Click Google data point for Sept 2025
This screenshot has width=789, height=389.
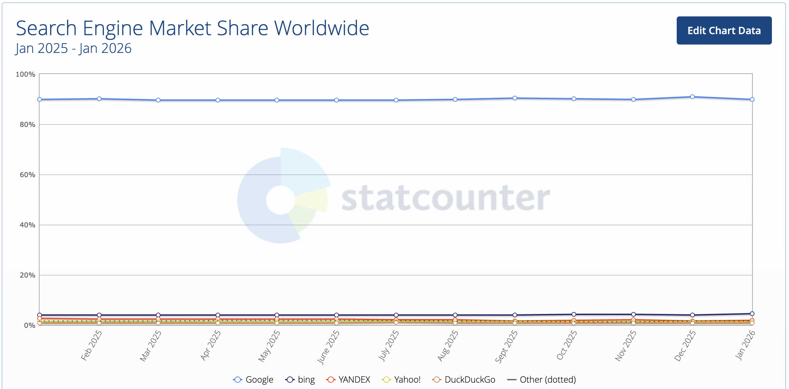[515, 98]
